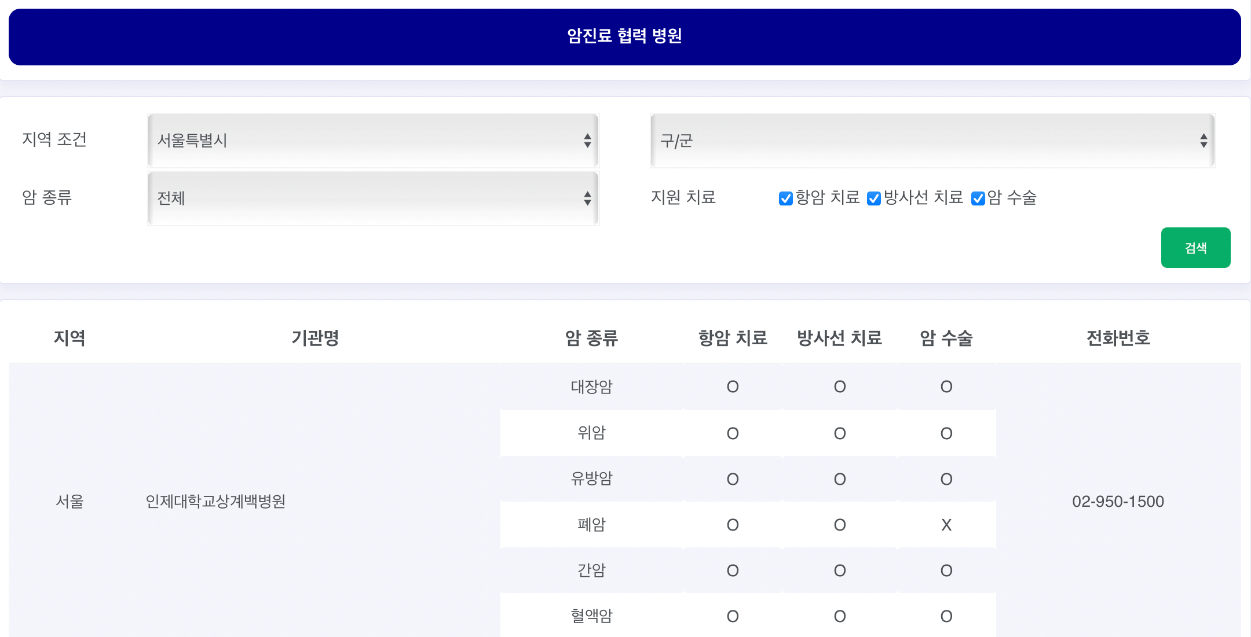
Task: Click the 지역 column header
Action: click(69, 338)
